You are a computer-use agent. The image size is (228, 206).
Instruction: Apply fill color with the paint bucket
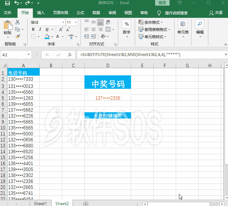click(47, 37)
